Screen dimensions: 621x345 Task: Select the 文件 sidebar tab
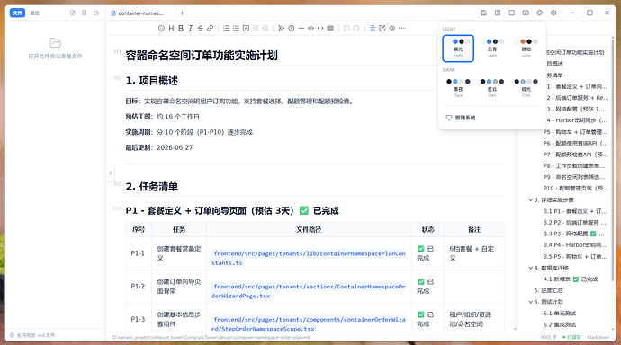tap(17, 13)
